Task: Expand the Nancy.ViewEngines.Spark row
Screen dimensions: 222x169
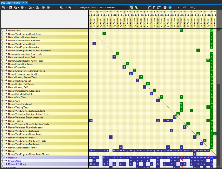Action: tap(2, 44)
